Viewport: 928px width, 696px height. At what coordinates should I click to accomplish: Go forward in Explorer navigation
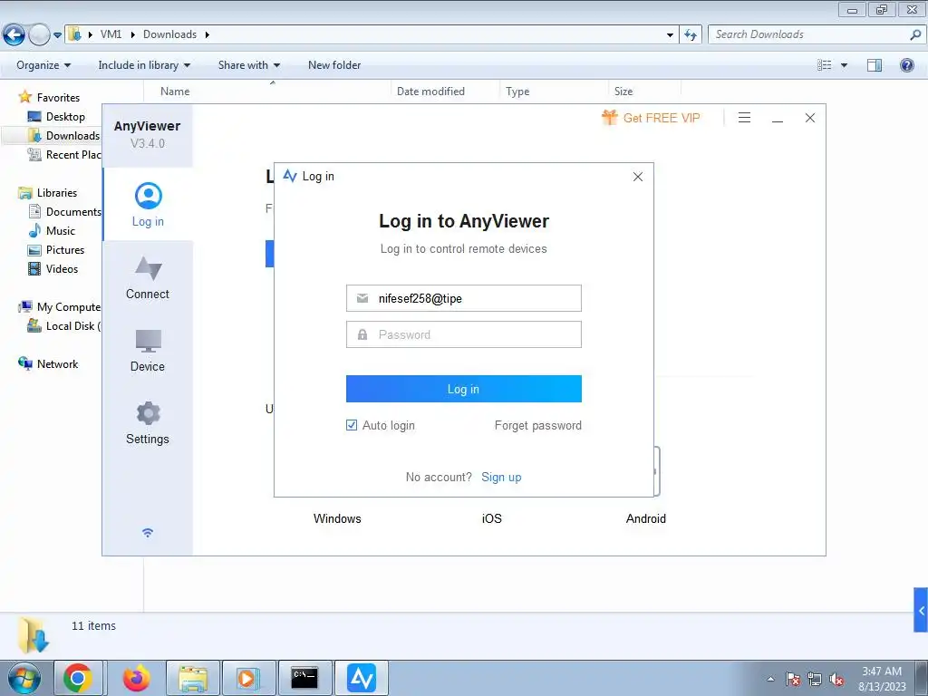(x=39, y=35)
